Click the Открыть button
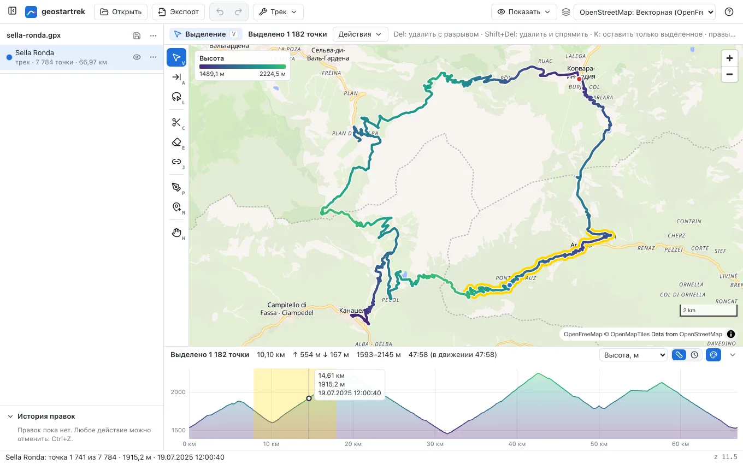The width and height of the screenshot is (743, 464). [121, 11]
